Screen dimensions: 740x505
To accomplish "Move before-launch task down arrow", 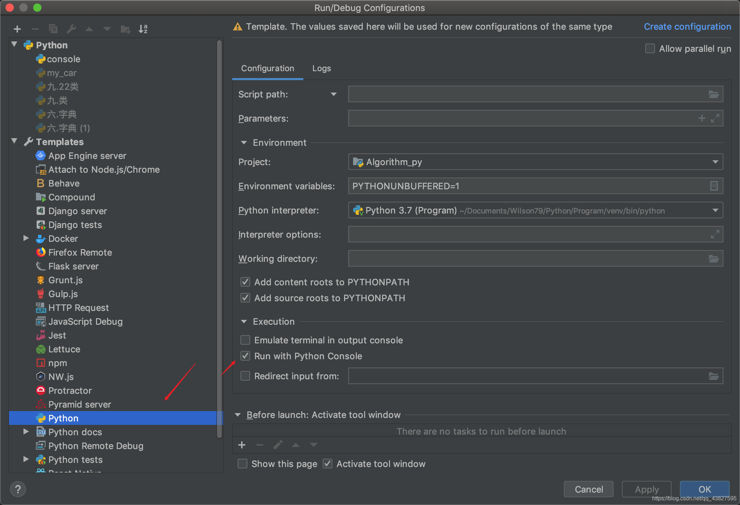I will coord(314,445).
